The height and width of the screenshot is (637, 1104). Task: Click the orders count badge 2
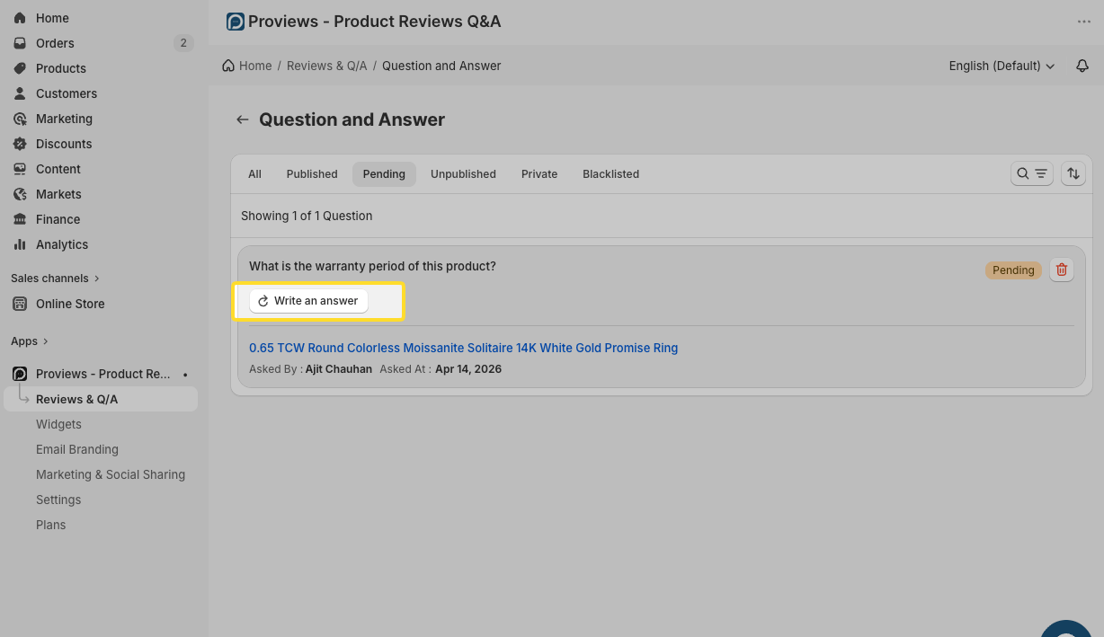pos(183,43)
